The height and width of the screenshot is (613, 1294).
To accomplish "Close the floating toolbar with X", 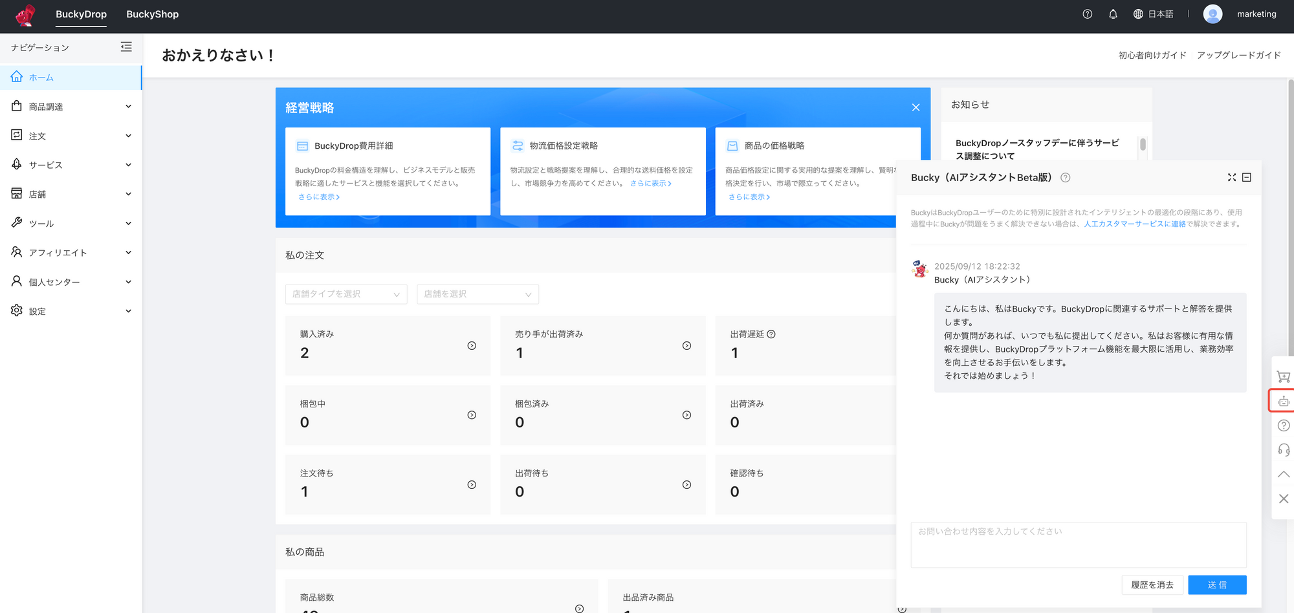I will pyautogui.click(x=1284, y=499).
